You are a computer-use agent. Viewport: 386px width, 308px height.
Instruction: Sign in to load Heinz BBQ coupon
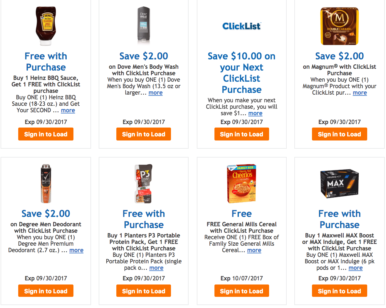pyautogui.click(x=46, y=134)
